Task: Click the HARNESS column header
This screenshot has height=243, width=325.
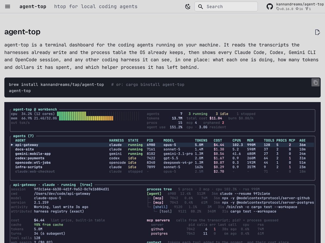Action: (116, 140)
